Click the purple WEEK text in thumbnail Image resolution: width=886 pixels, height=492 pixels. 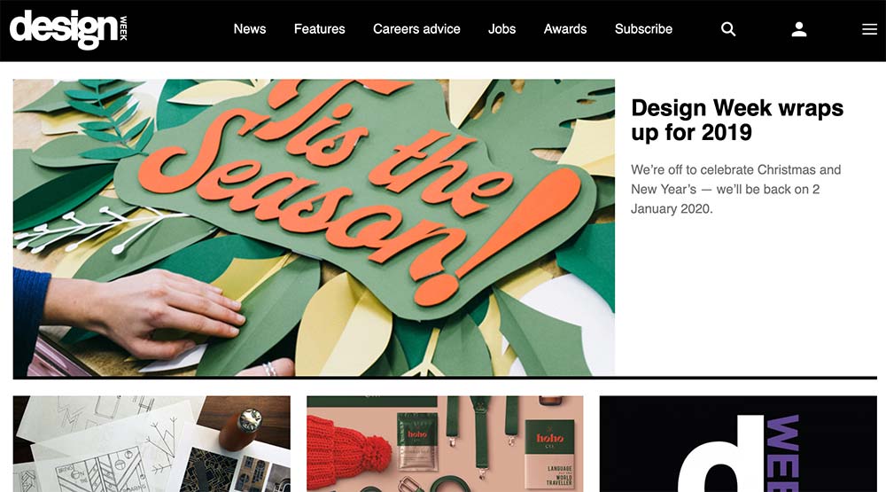tap(782, 454)
